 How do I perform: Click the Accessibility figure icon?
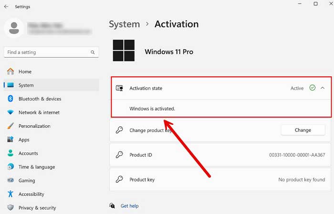point(10,194)
